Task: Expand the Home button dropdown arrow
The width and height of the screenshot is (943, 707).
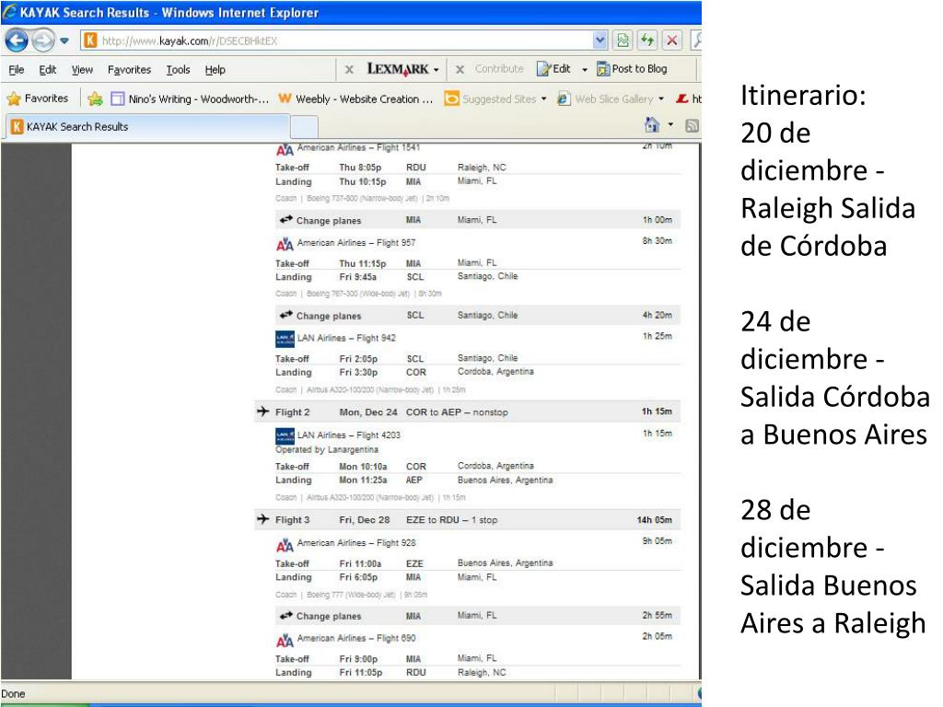Action: tap(670, 125)
